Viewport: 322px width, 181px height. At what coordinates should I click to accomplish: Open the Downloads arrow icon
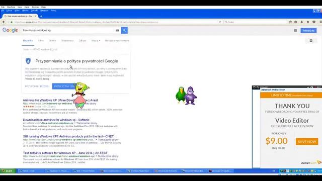click(302, 22)
